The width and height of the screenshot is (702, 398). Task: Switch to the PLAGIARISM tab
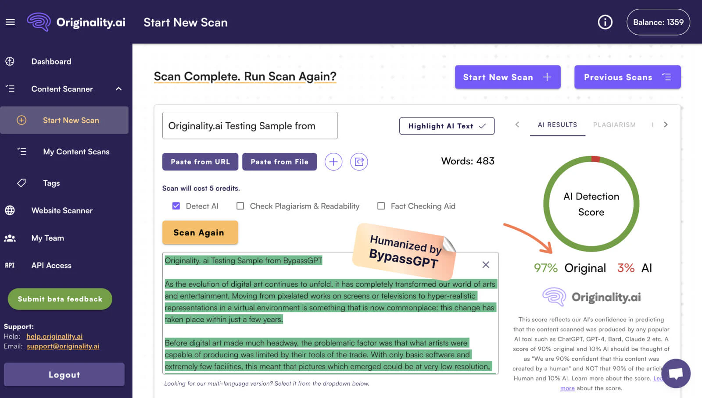point(614,124)
